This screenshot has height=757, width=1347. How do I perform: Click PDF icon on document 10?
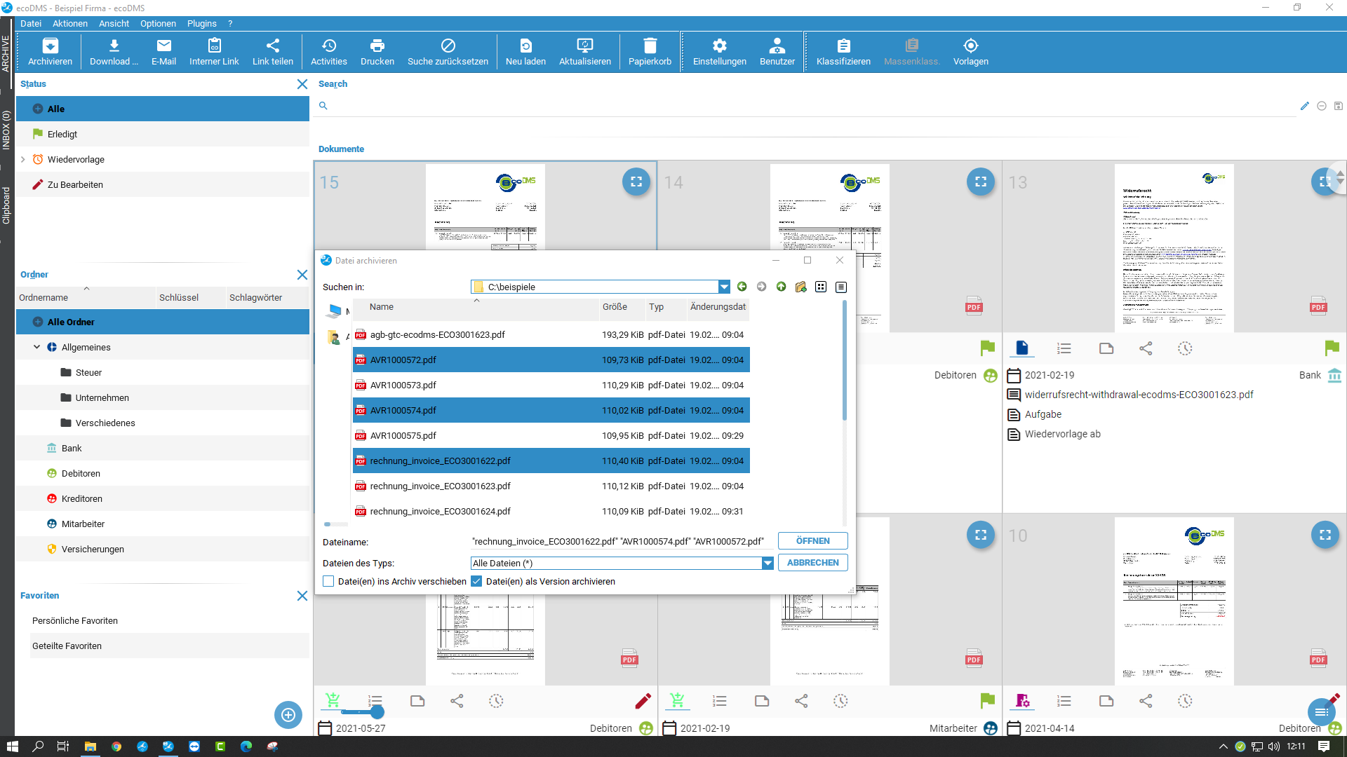1318,657
